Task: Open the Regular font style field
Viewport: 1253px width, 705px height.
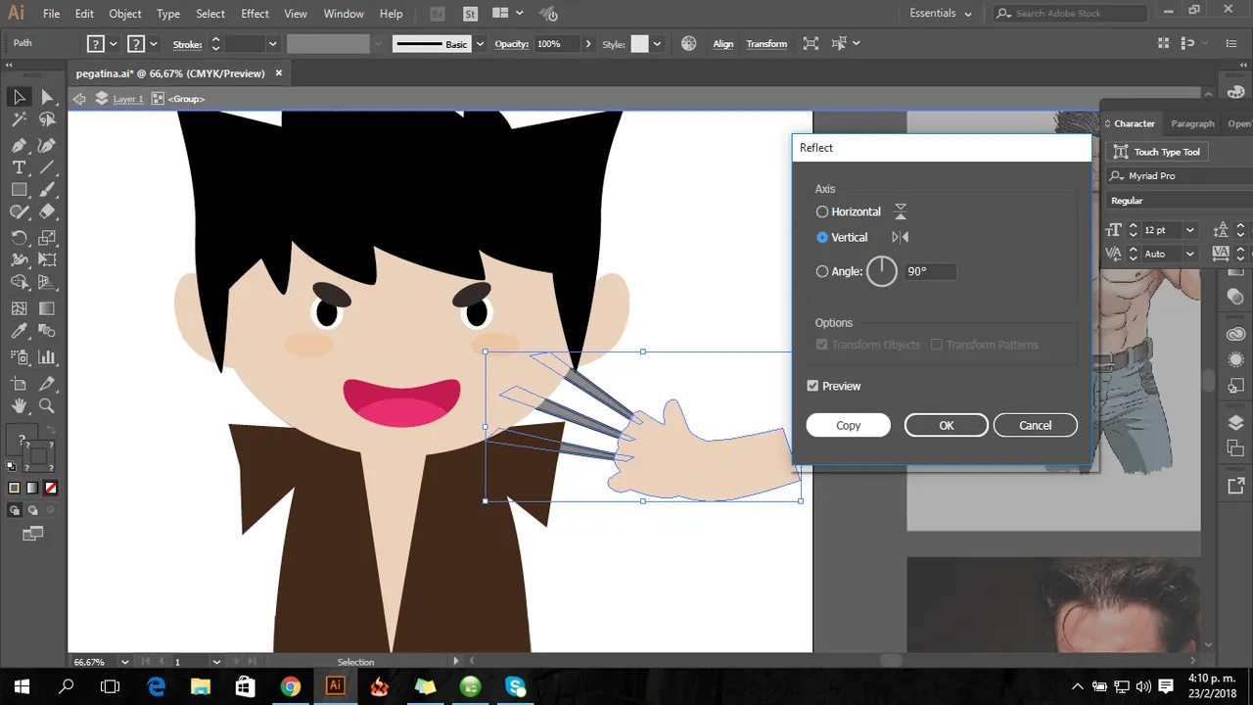Action: click(1179, 201)
